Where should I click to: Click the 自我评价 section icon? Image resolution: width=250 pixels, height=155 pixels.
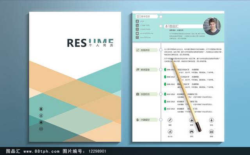(x=137, y=50)
